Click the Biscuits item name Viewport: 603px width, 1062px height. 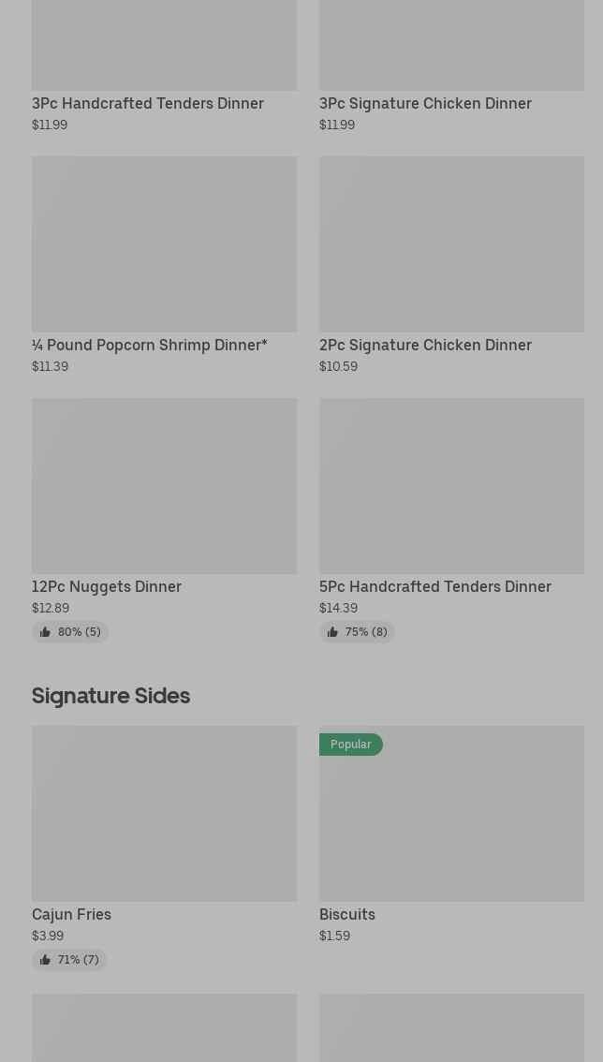point(347,914)
